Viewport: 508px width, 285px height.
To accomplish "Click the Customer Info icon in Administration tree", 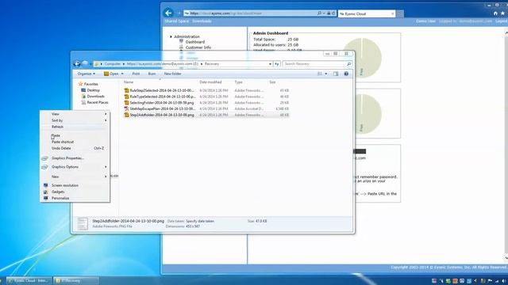I will pyautogui.click(x=182, y=47).
